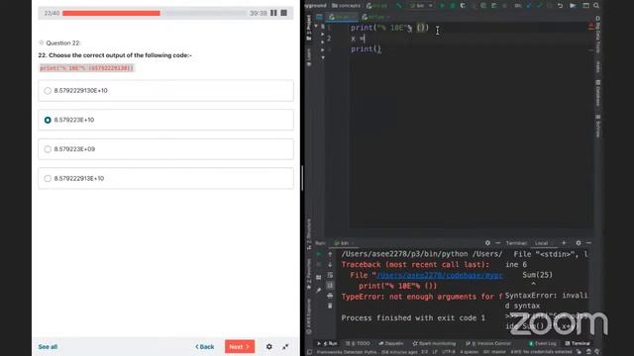Open Run panel settings gear
Viewport: 634px width, 356px height.
pyautogui.click(x=487, y=243)
